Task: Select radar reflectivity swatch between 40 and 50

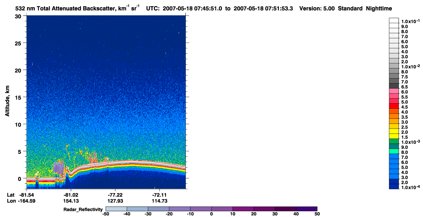Action: 307,209
